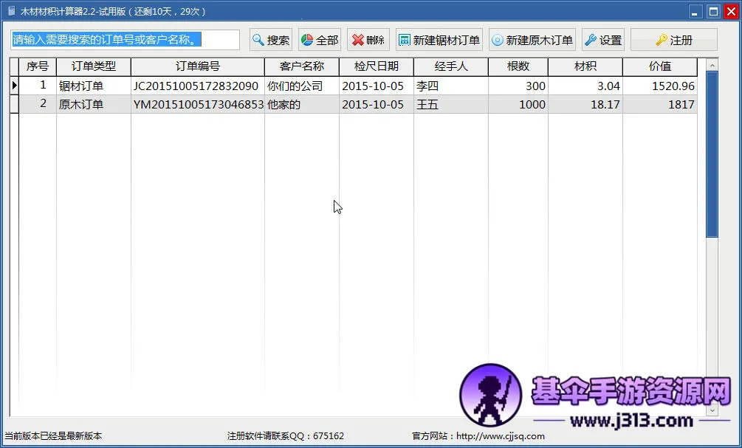
Task: Open Register with the key icon
Action: click(x=673, y=40)
